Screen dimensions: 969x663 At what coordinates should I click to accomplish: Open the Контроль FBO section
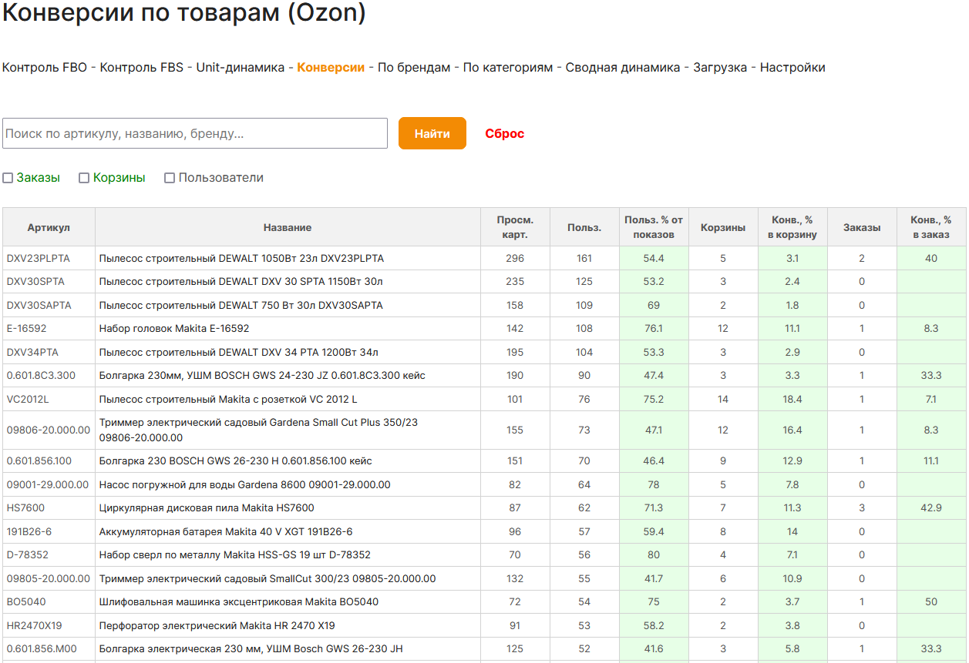pos(45,68)
